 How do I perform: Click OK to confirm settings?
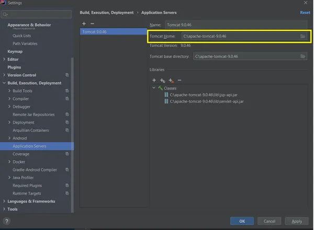242,221
